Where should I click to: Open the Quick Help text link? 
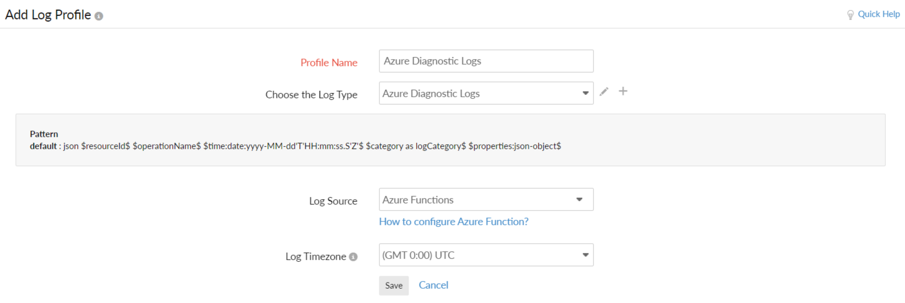(x=878, y=14)
